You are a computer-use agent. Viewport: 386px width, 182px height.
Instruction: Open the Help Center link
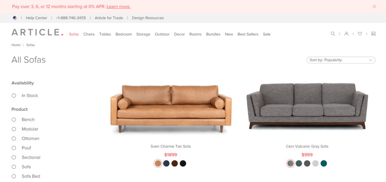click(37, 18)
